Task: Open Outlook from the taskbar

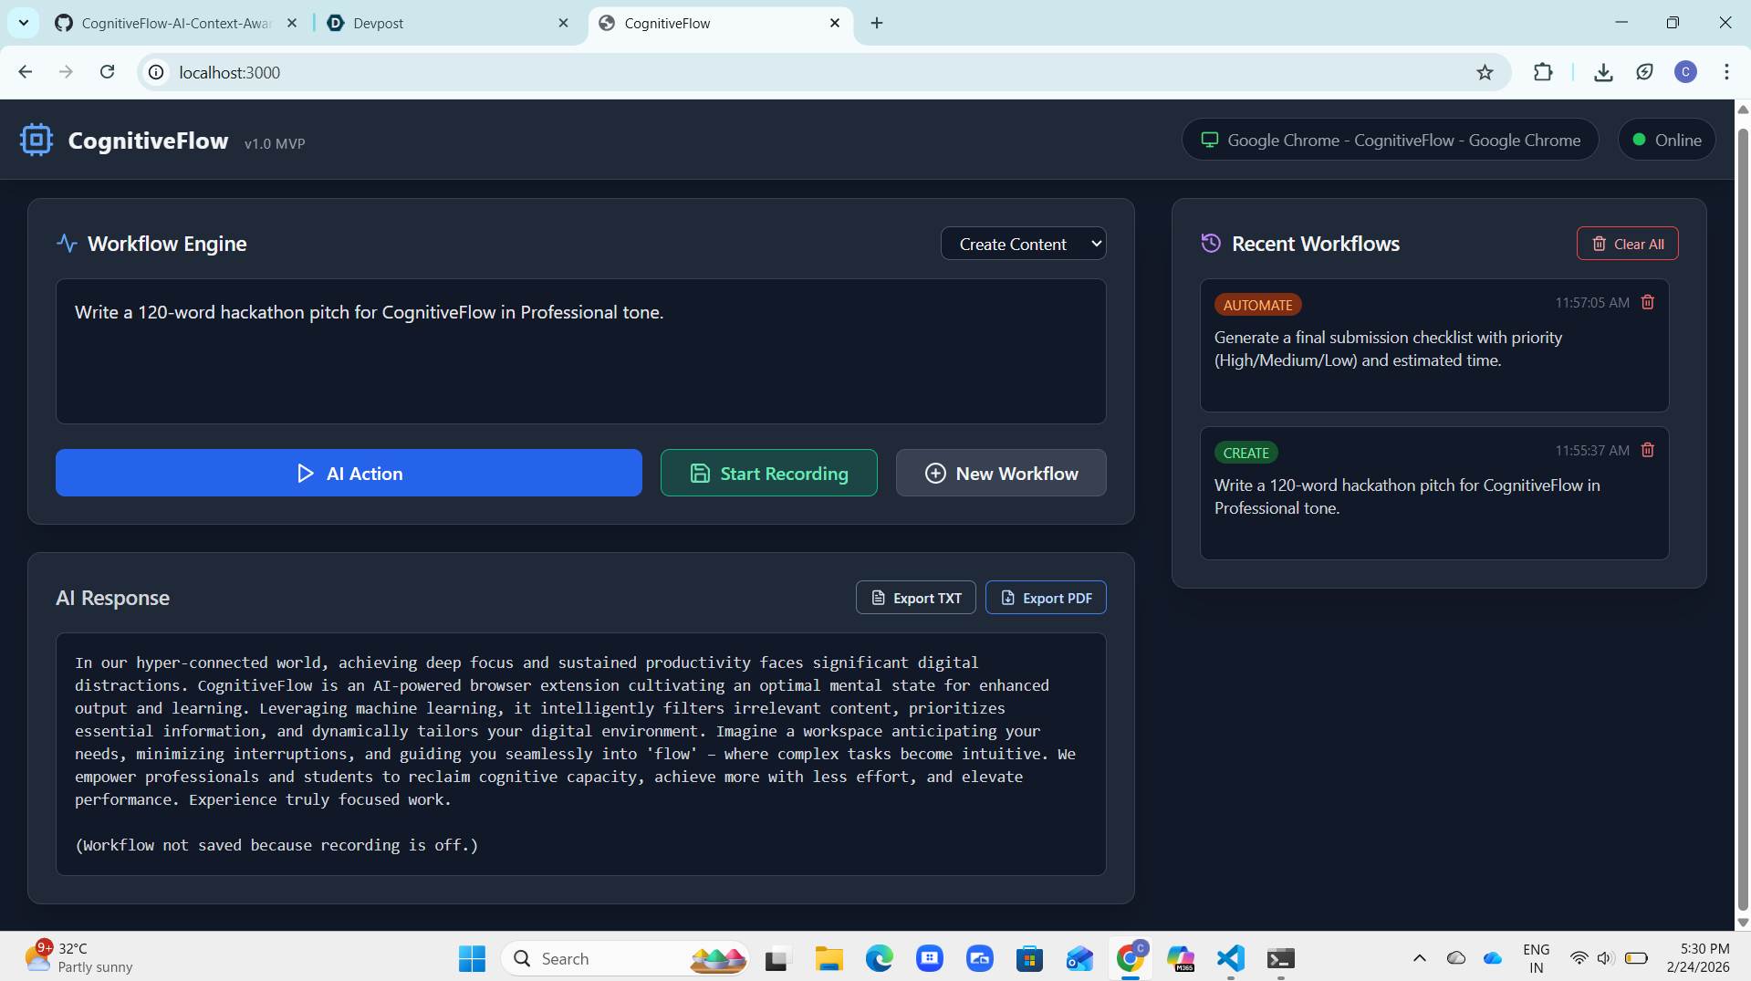Action: coord(1080,958)
